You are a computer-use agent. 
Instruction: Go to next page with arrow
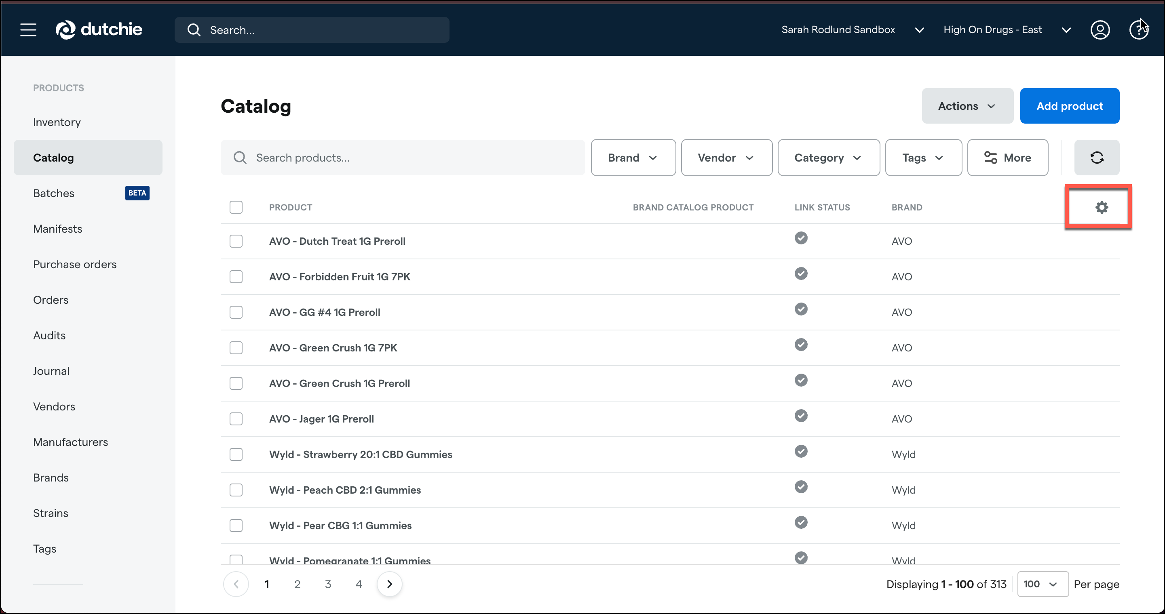pyautogui.click(x=389, y=584)
